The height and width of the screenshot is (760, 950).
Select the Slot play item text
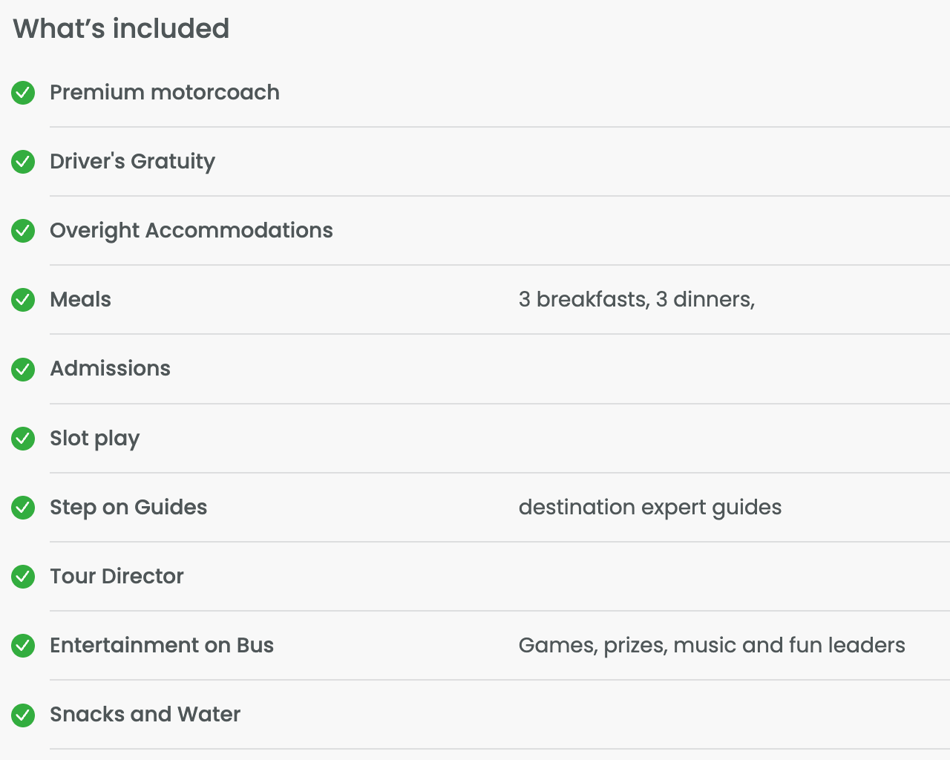94,439
